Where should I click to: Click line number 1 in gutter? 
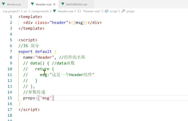click(11, 17)
